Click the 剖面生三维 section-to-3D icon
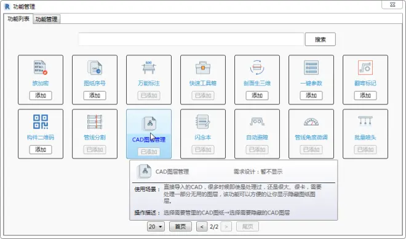The width and height of the screenshot is (406, 239). tap(257, 68)
